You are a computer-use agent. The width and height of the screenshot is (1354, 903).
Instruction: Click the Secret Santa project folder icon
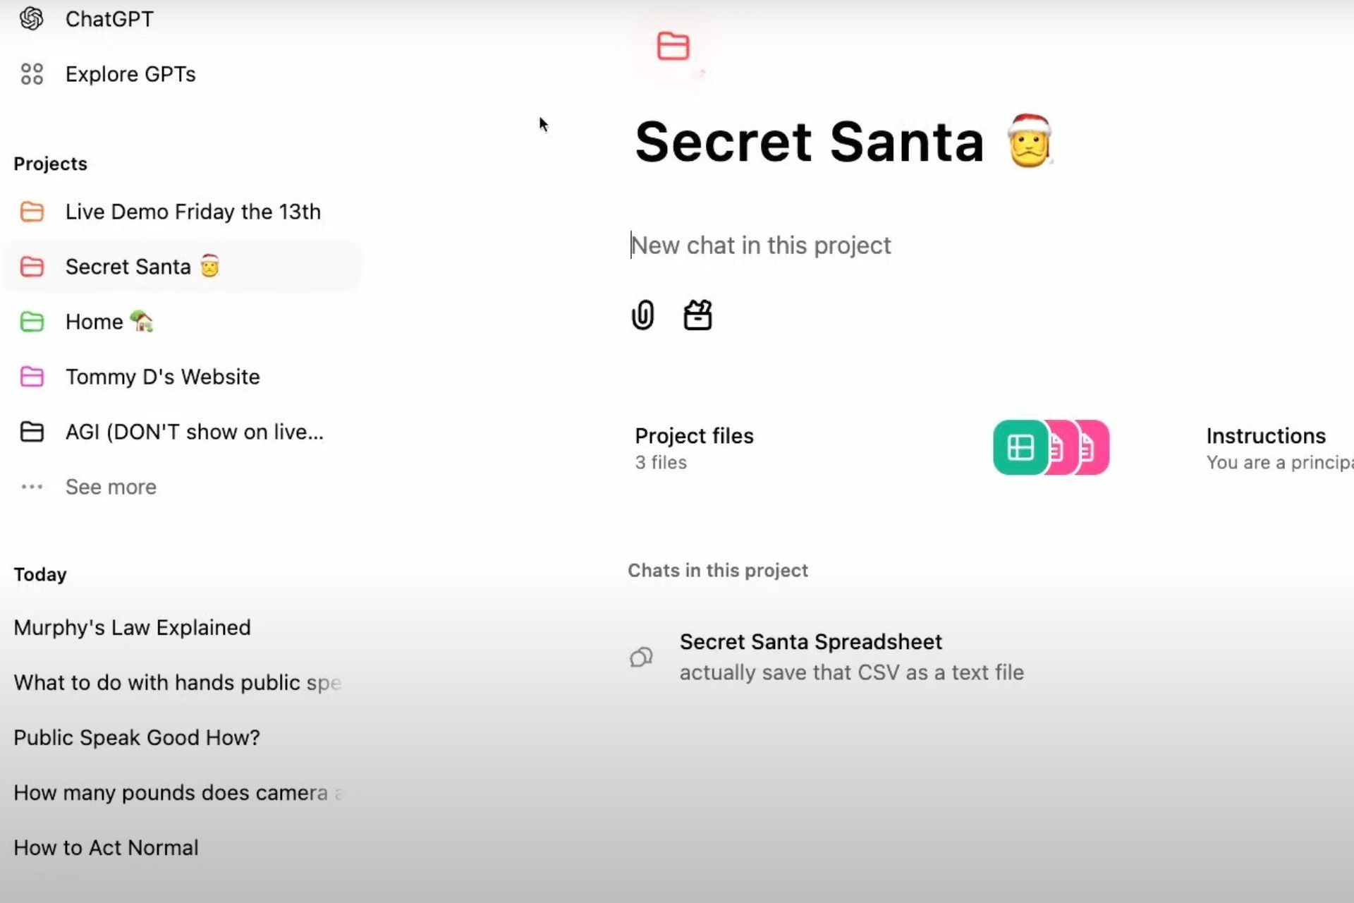coord(33,266)
